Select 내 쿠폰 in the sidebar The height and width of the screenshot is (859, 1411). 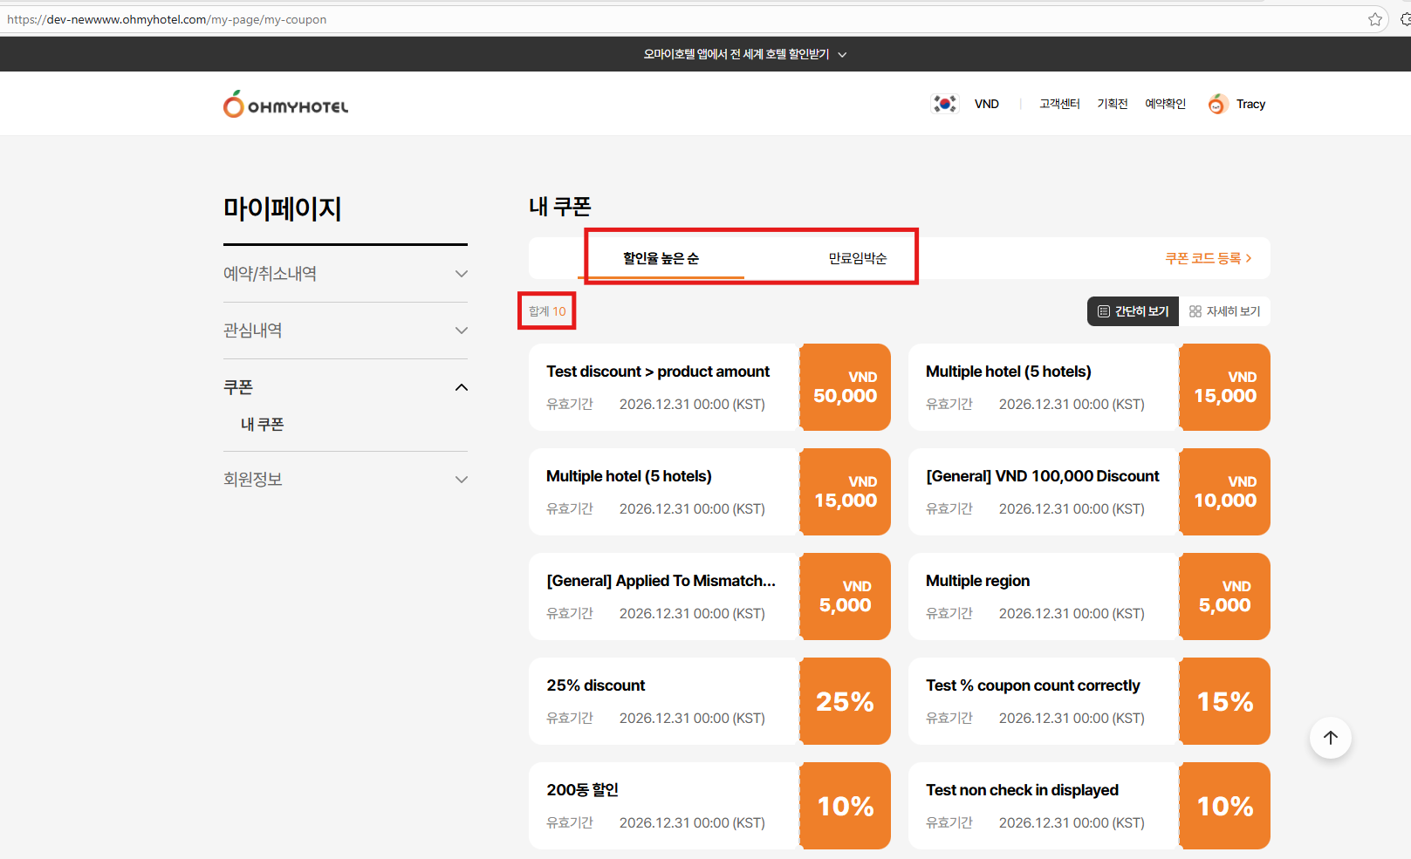263,425
